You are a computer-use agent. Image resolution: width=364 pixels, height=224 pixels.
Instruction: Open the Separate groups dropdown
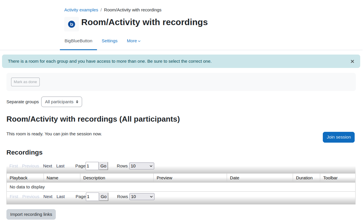(x=62, y=102)
